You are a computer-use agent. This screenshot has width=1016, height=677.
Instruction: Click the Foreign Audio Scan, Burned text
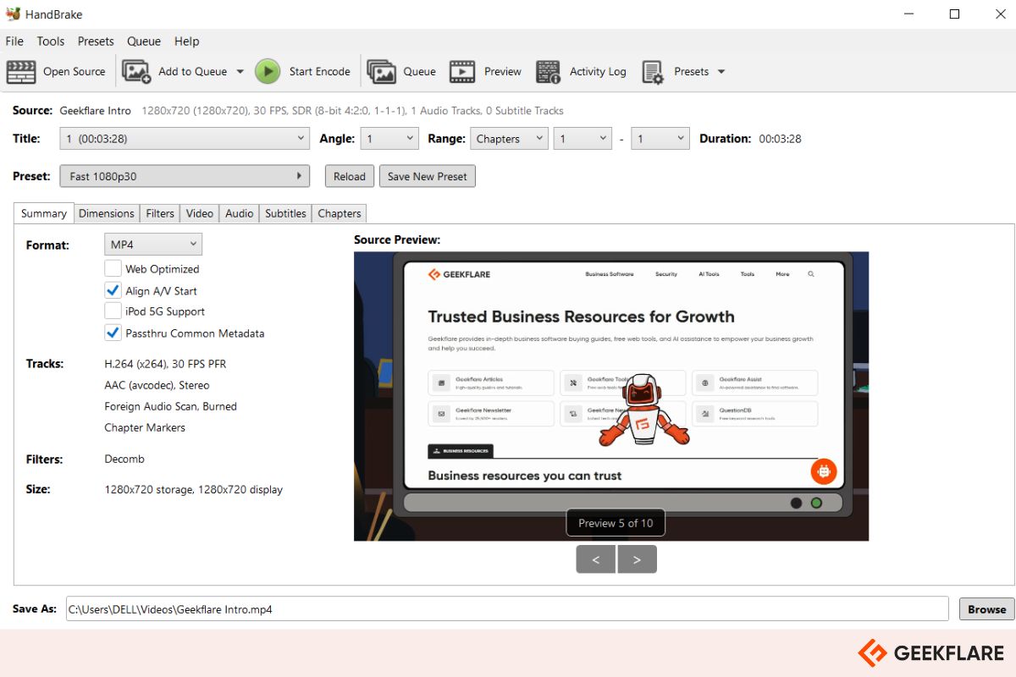pos(171,406)
